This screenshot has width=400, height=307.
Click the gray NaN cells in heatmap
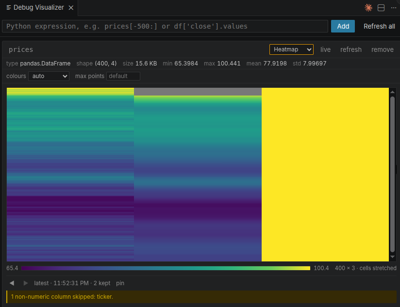point(198,92)
